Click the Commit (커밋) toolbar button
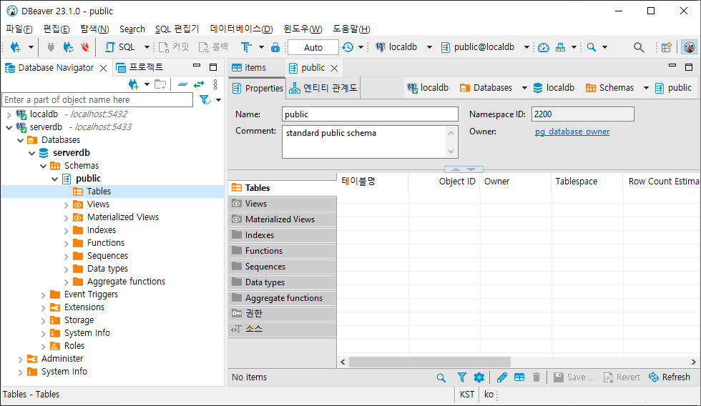 coord(175,47)
